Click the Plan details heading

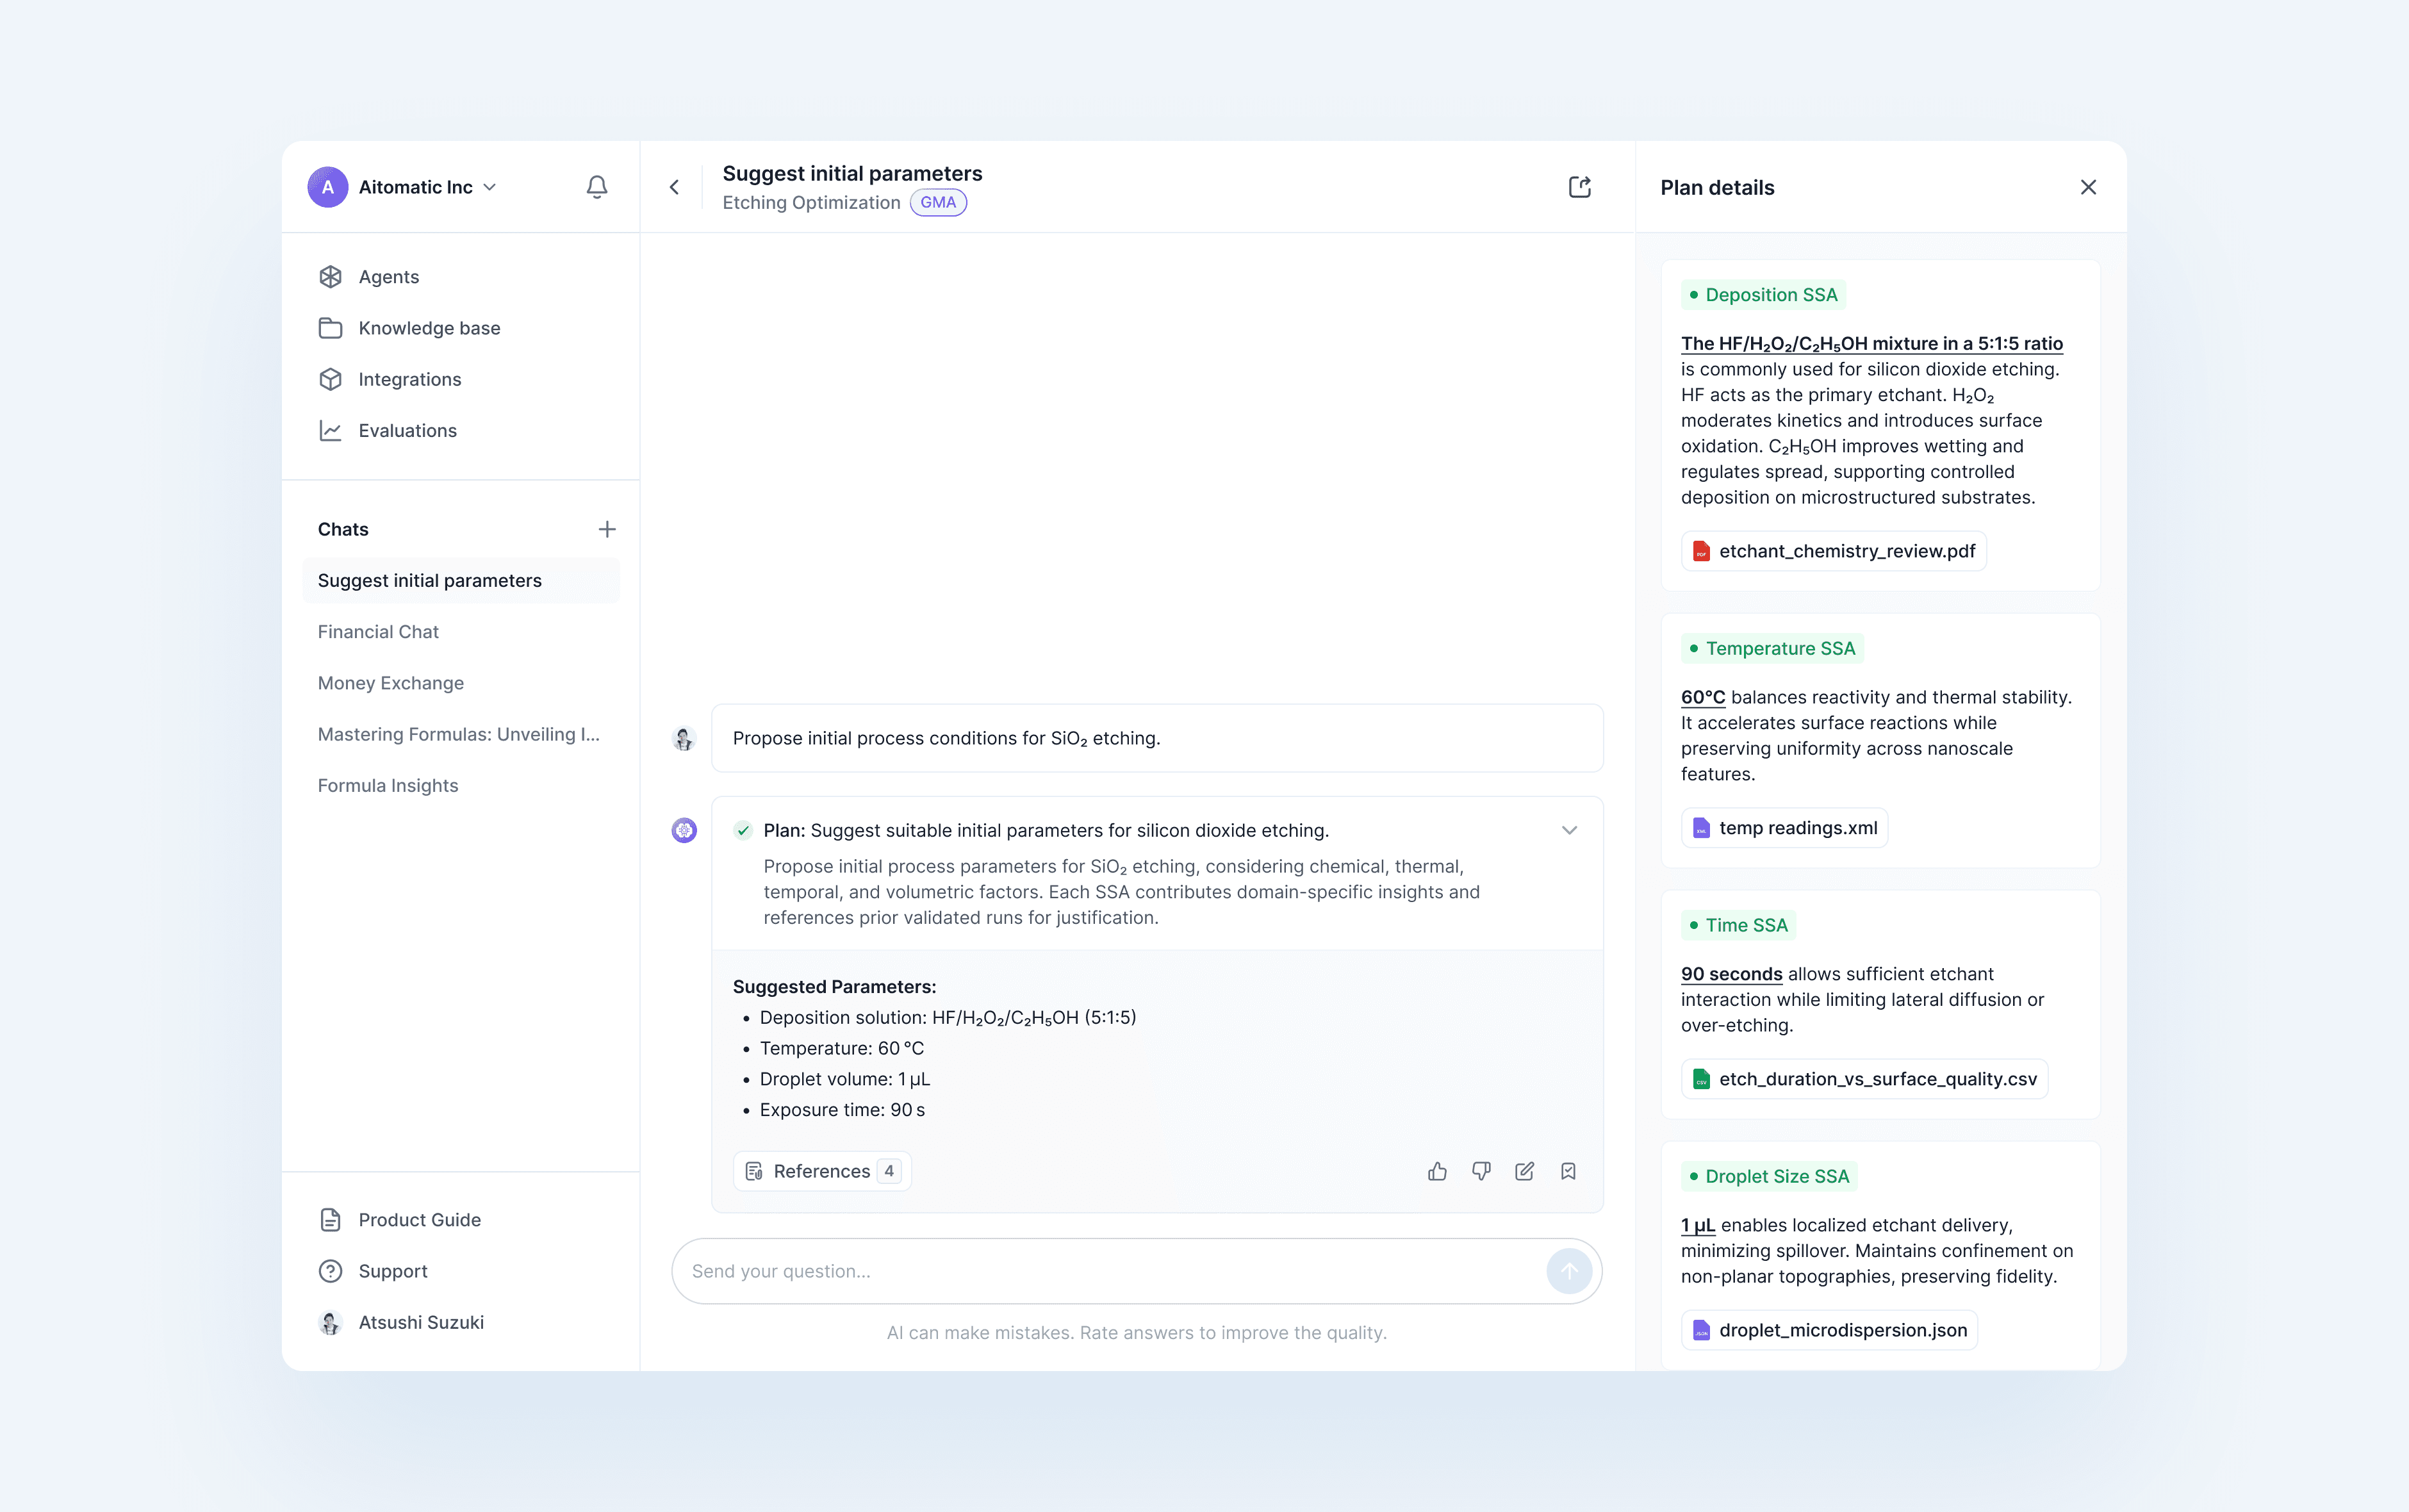(1717, 188)
